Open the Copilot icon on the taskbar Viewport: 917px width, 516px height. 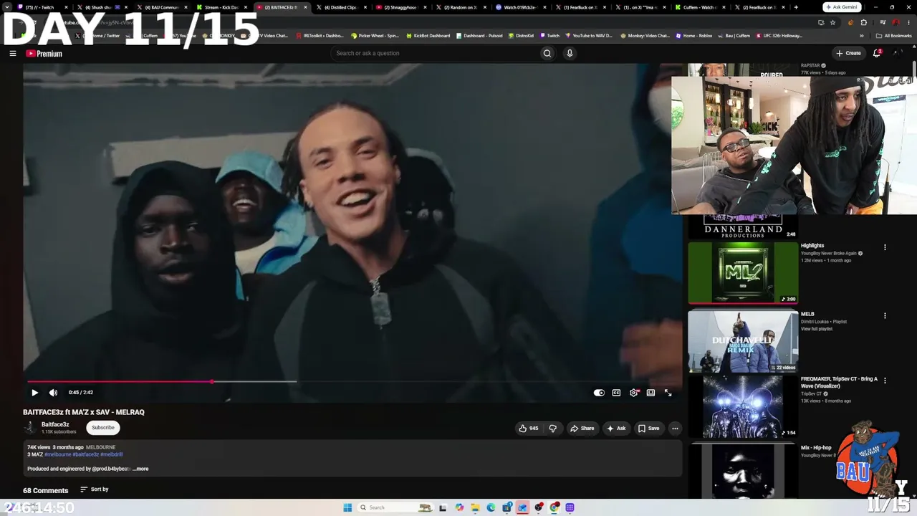(x=459, y=507)
